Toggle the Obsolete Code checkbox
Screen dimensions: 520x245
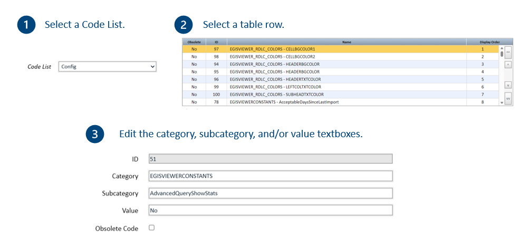click(152, 228)
